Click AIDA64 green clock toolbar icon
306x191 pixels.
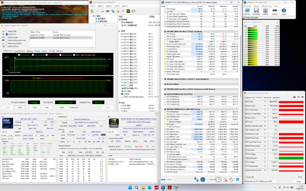[133, 11]
